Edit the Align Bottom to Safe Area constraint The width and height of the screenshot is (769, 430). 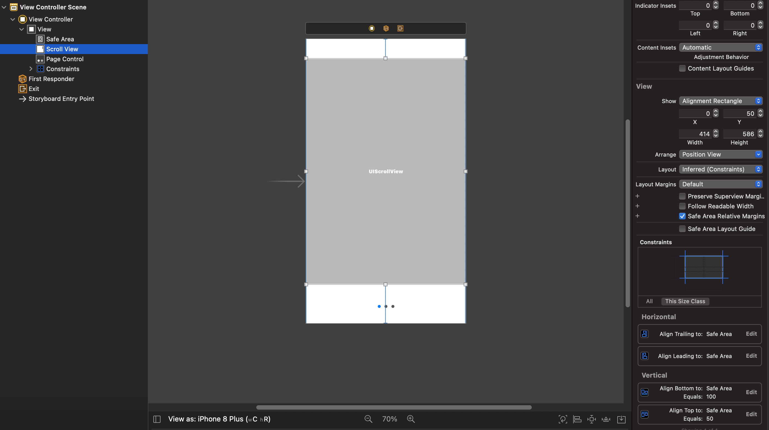(751, 392)
